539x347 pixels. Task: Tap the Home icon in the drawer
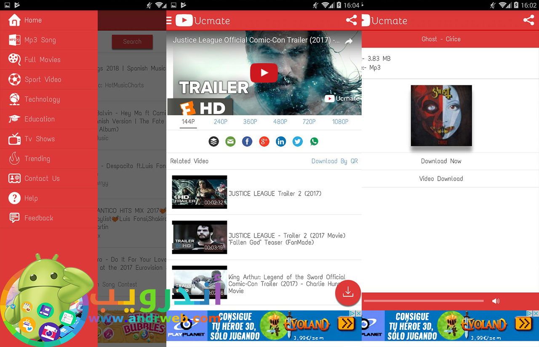(14, 20)
